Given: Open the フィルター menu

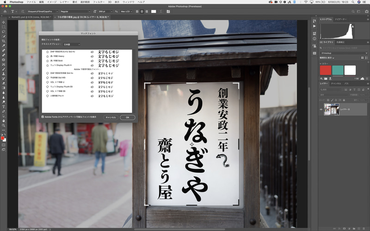Looking at the screenshot, I should [99, 2].
